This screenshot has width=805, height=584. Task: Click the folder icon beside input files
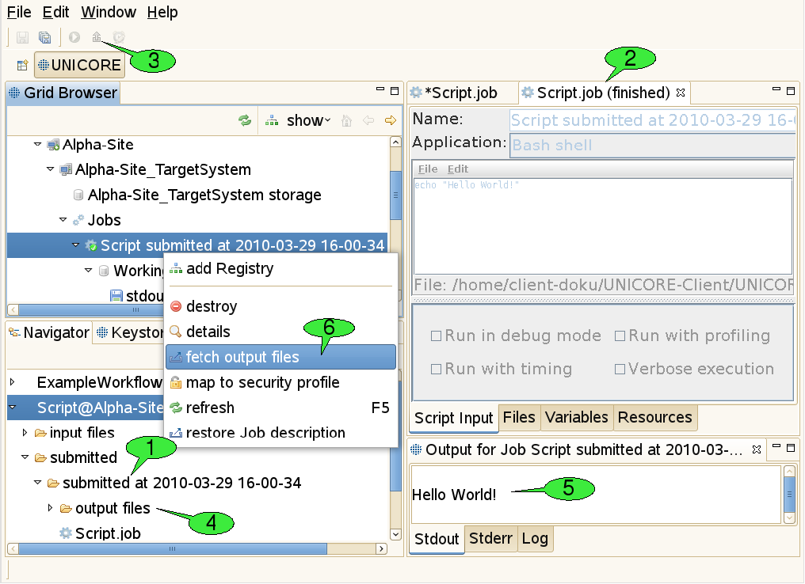click(x=40, y=433)
